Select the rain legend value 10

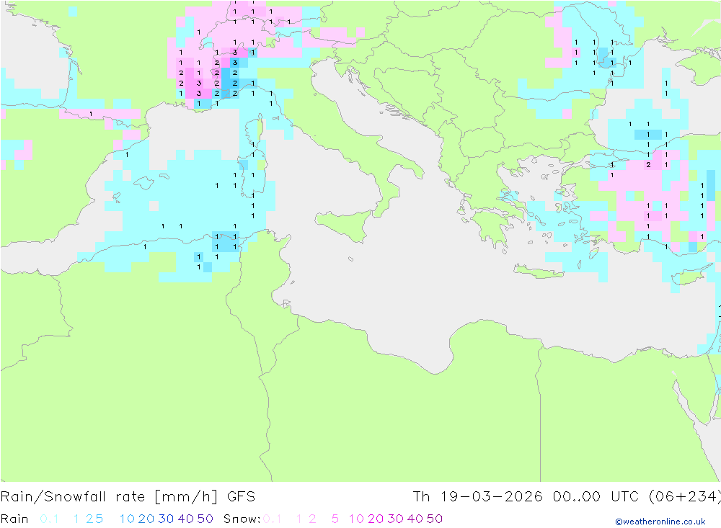127,519
